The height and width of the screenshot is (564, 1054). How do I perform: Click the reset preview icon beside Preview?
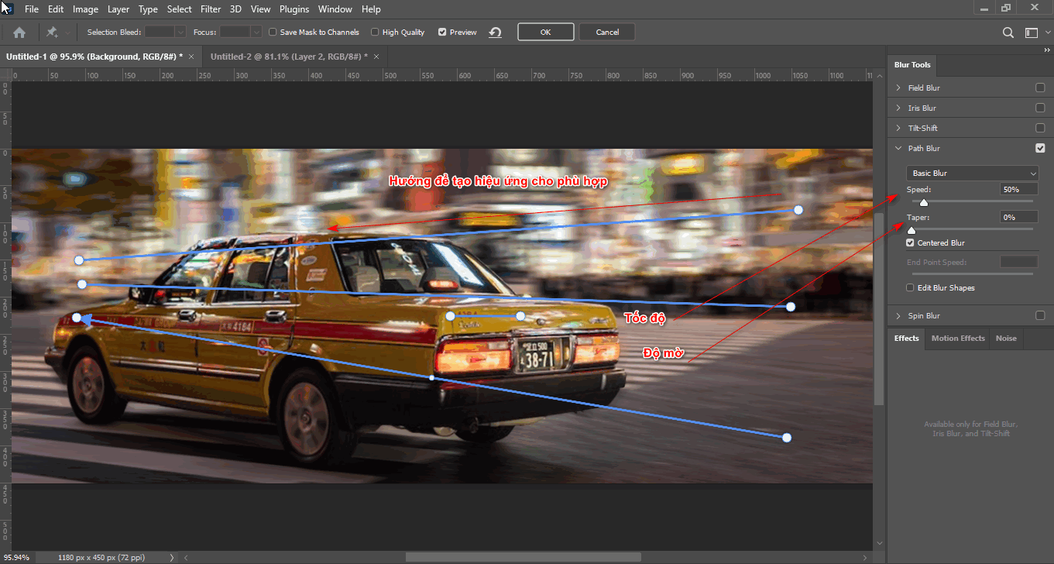point(494,32)
